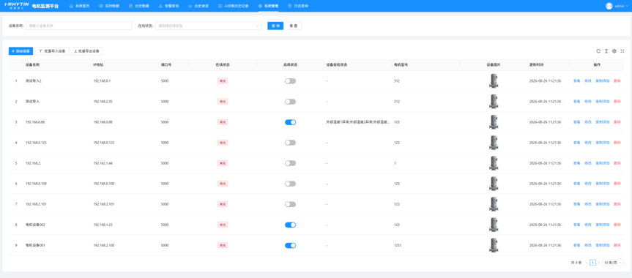The image size is (632, 278).
Task: Enable the switch for device 192.168.0.100
Action: click(x=290, y=184)
